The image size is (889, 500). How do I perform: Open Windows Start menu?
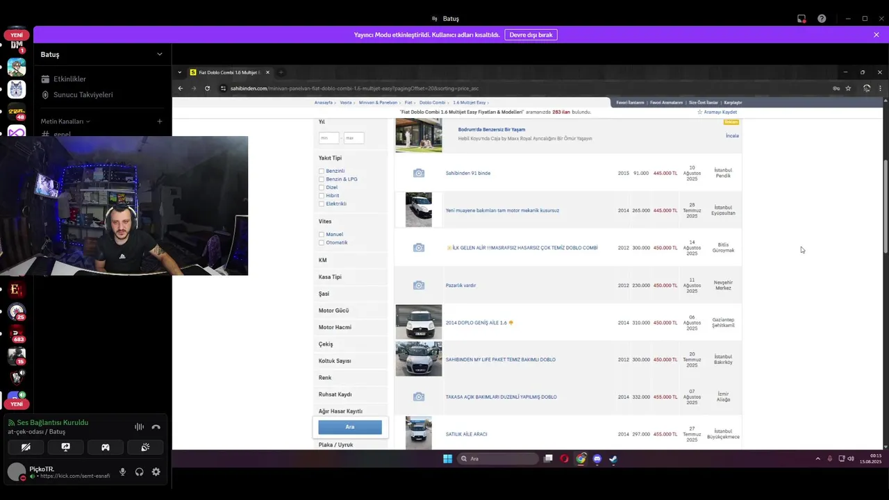447,458
